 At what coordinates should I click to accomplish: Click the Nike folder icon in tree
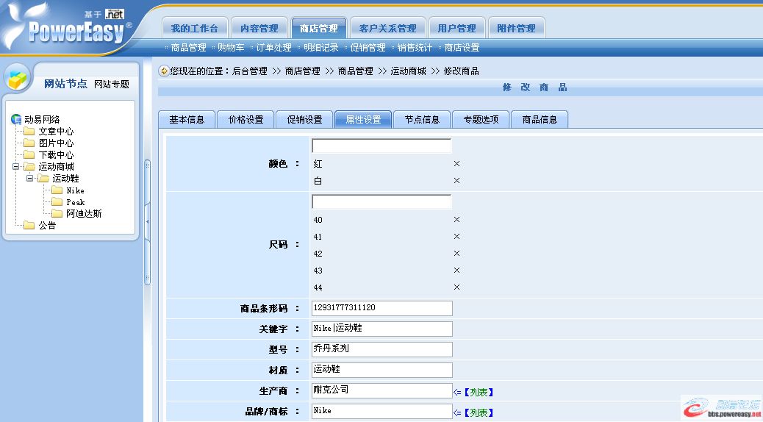click(x=57, y=190)
